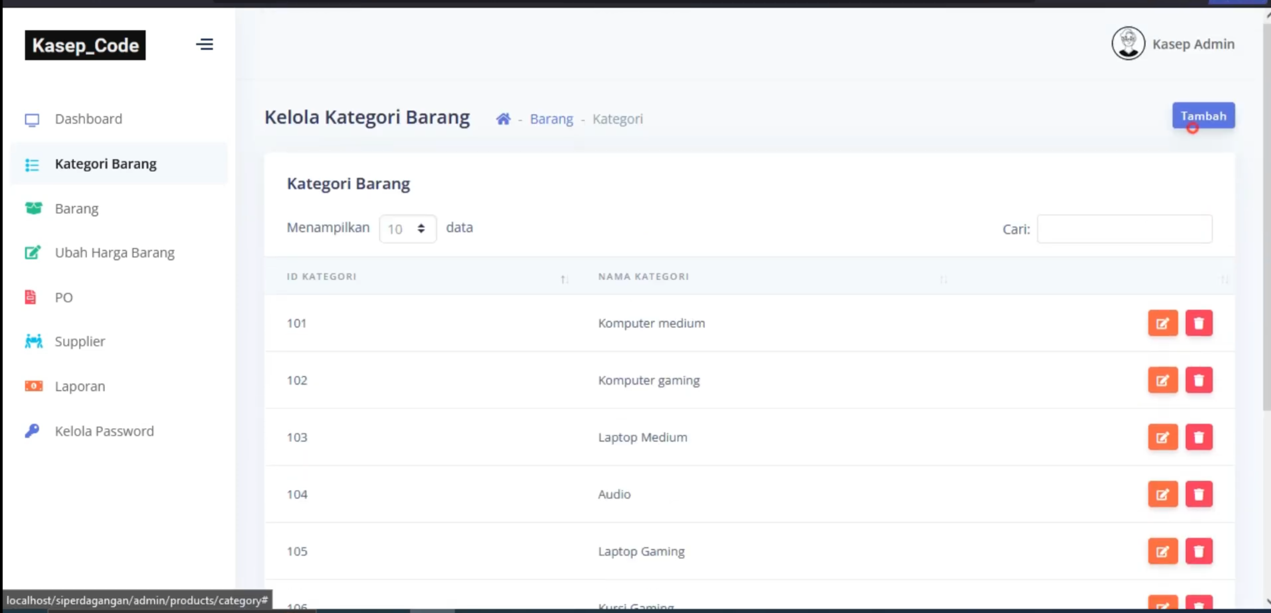Click the page vertical scrollbar
The width and height of the screenshot is (1271, 613).
pyautogui.click(x=1267, y=216)
